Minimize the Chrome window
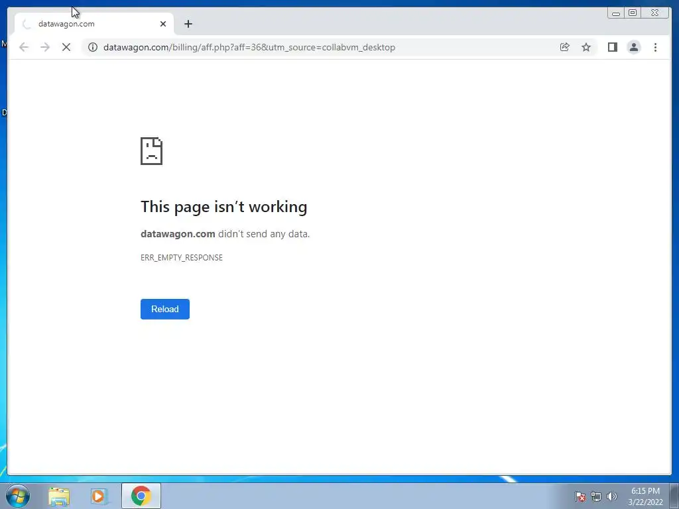Viewport: 679px width, 509px height. [616, 13]
